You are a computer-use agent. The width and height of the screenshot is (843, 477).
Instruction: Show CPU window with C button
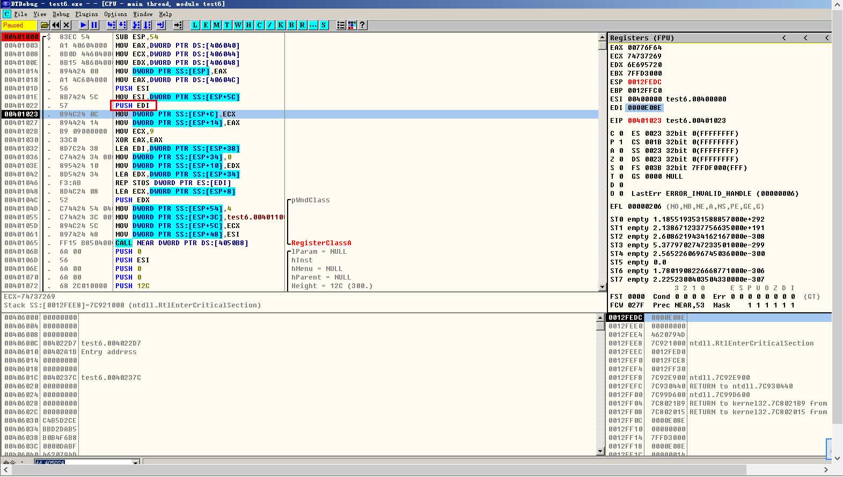259,25
